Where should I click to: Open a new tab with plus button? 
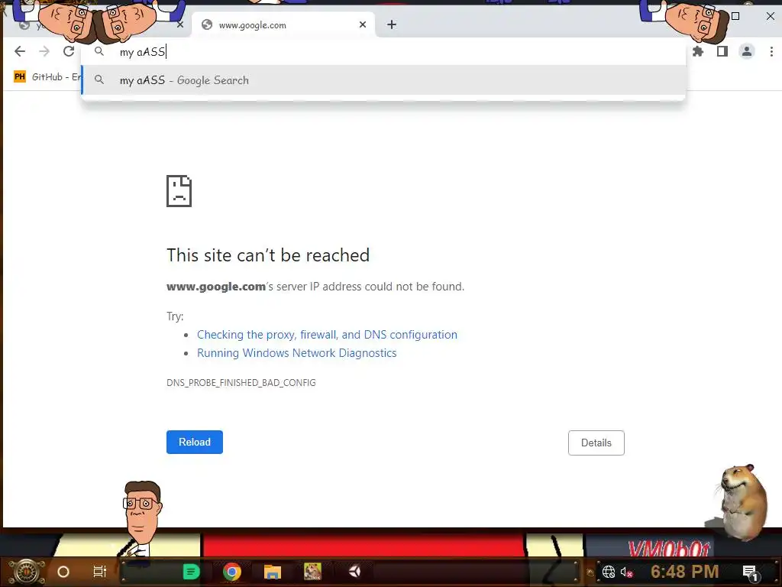[392, 24]
